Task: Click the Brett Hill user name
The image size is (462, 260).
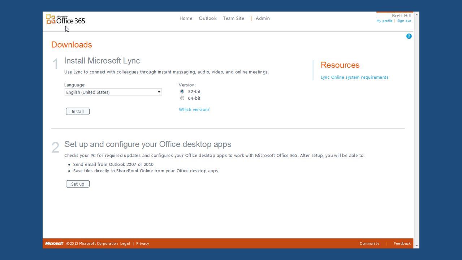Action: [x=401, y=16]
